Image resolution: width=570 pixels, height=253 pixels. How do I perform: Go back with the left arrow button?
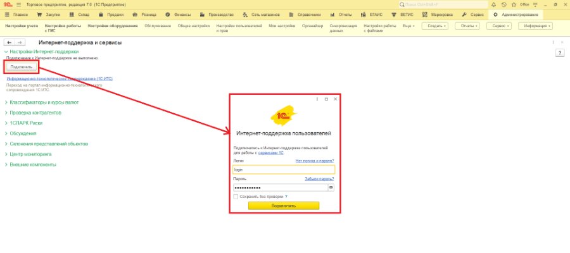[9, 42]
